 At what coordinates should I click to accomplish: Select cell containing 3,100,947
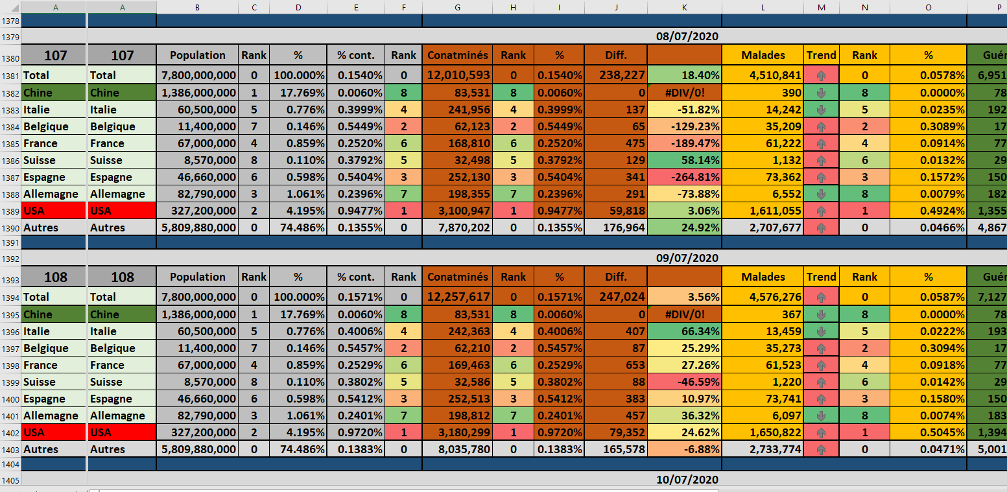457,211
